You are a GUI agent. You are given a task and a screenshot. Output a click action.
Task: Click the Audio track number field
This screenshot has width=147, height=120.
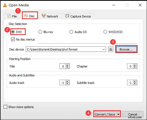tap(63, 82)
